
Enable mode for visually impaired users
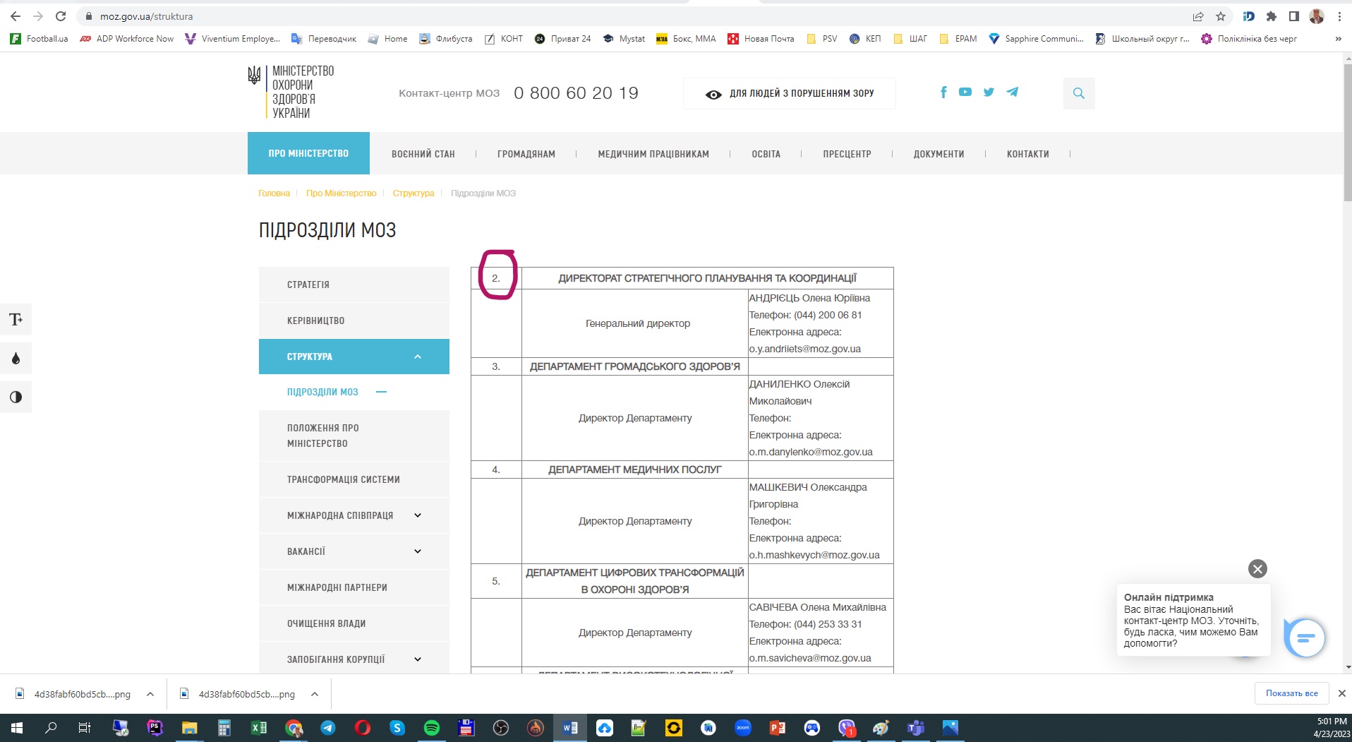tap(789, 93)
